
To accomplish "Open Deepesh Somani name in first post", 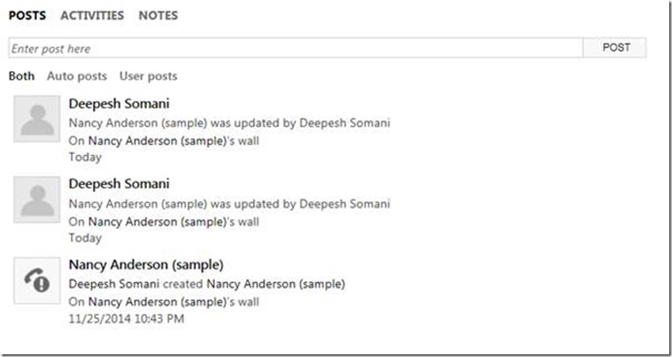I will [x=119, y=104].
